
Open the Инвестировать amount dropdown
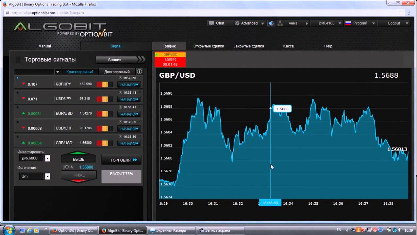point(47,158)
